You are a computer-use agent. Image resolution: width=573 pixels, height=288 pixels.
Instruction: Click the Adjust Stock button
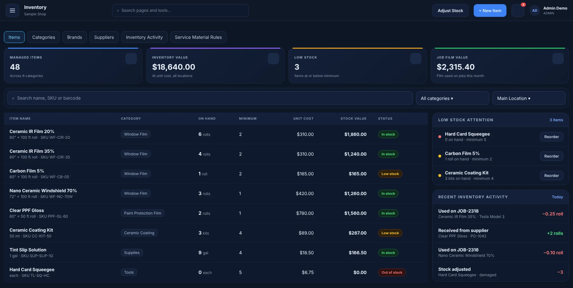point(450,11)
